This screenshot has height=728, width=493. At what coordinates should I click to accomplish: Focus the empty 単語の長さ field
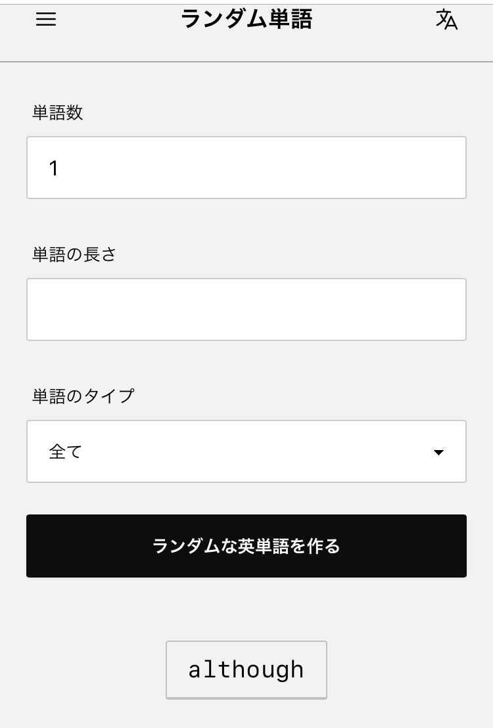[246, 309]
